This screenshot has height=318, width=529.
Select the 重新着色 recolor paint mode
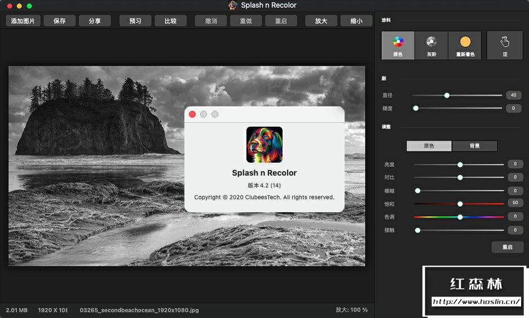click(465, 46)
